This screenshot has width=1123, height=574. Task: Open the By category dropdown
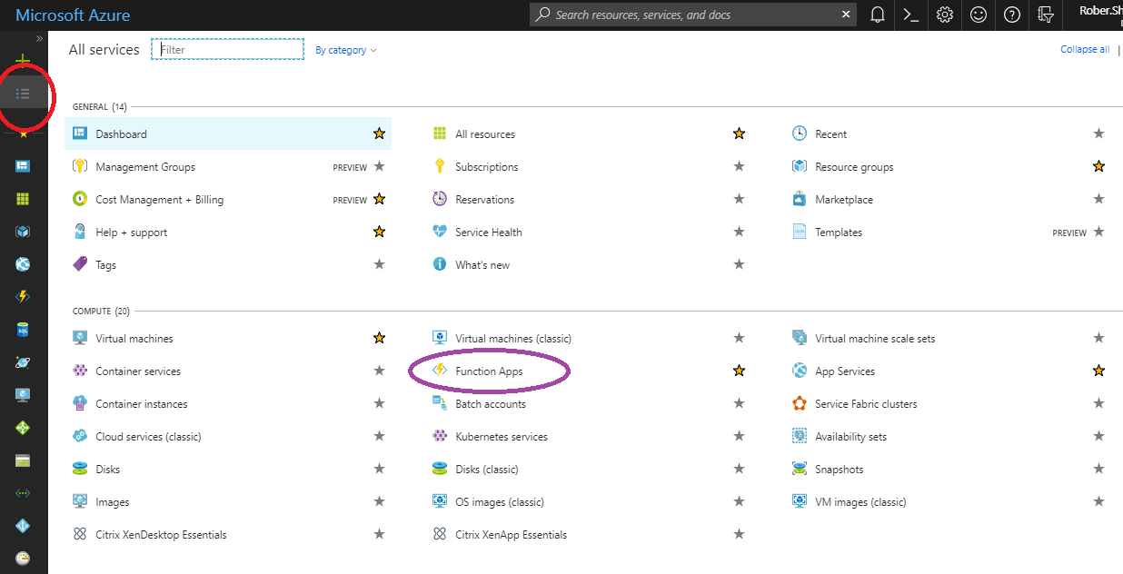point(346,50)
